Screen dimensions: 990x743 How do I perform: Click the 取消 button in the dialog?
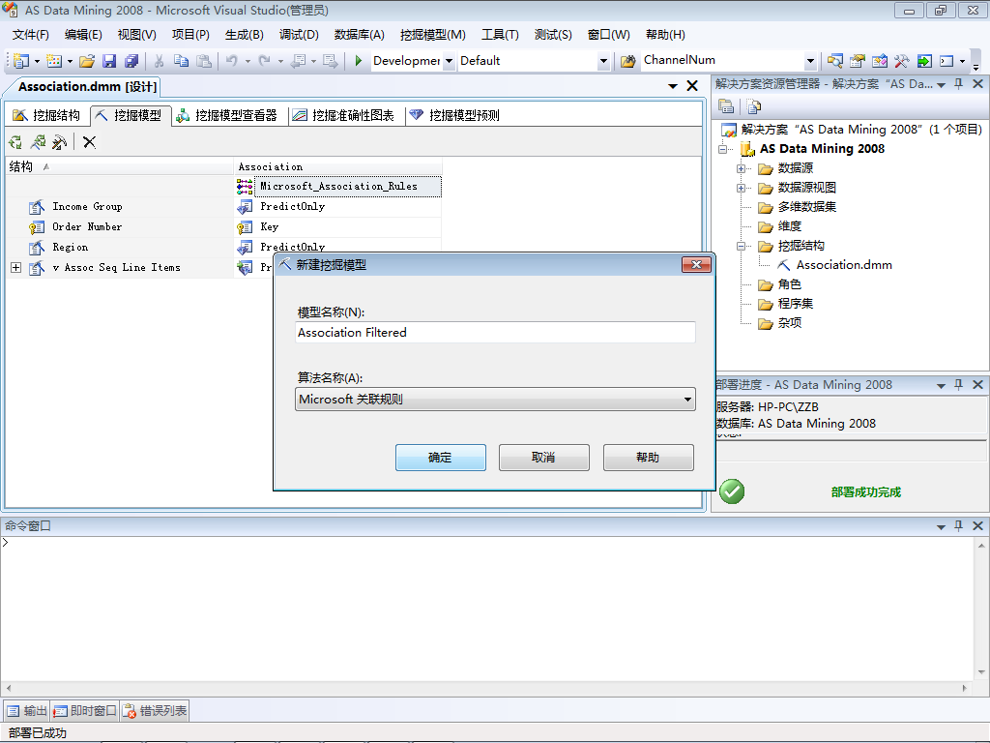(x=543, y=458)
